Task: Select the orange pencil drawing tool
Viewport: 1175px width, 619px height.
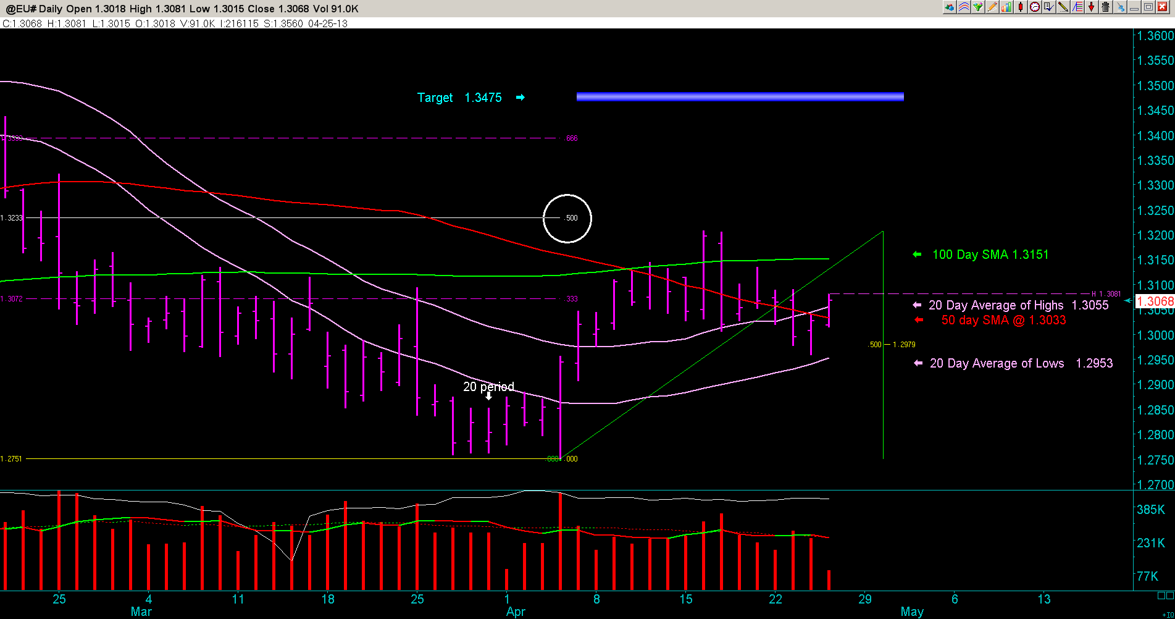Action: [x=992, y=7]
